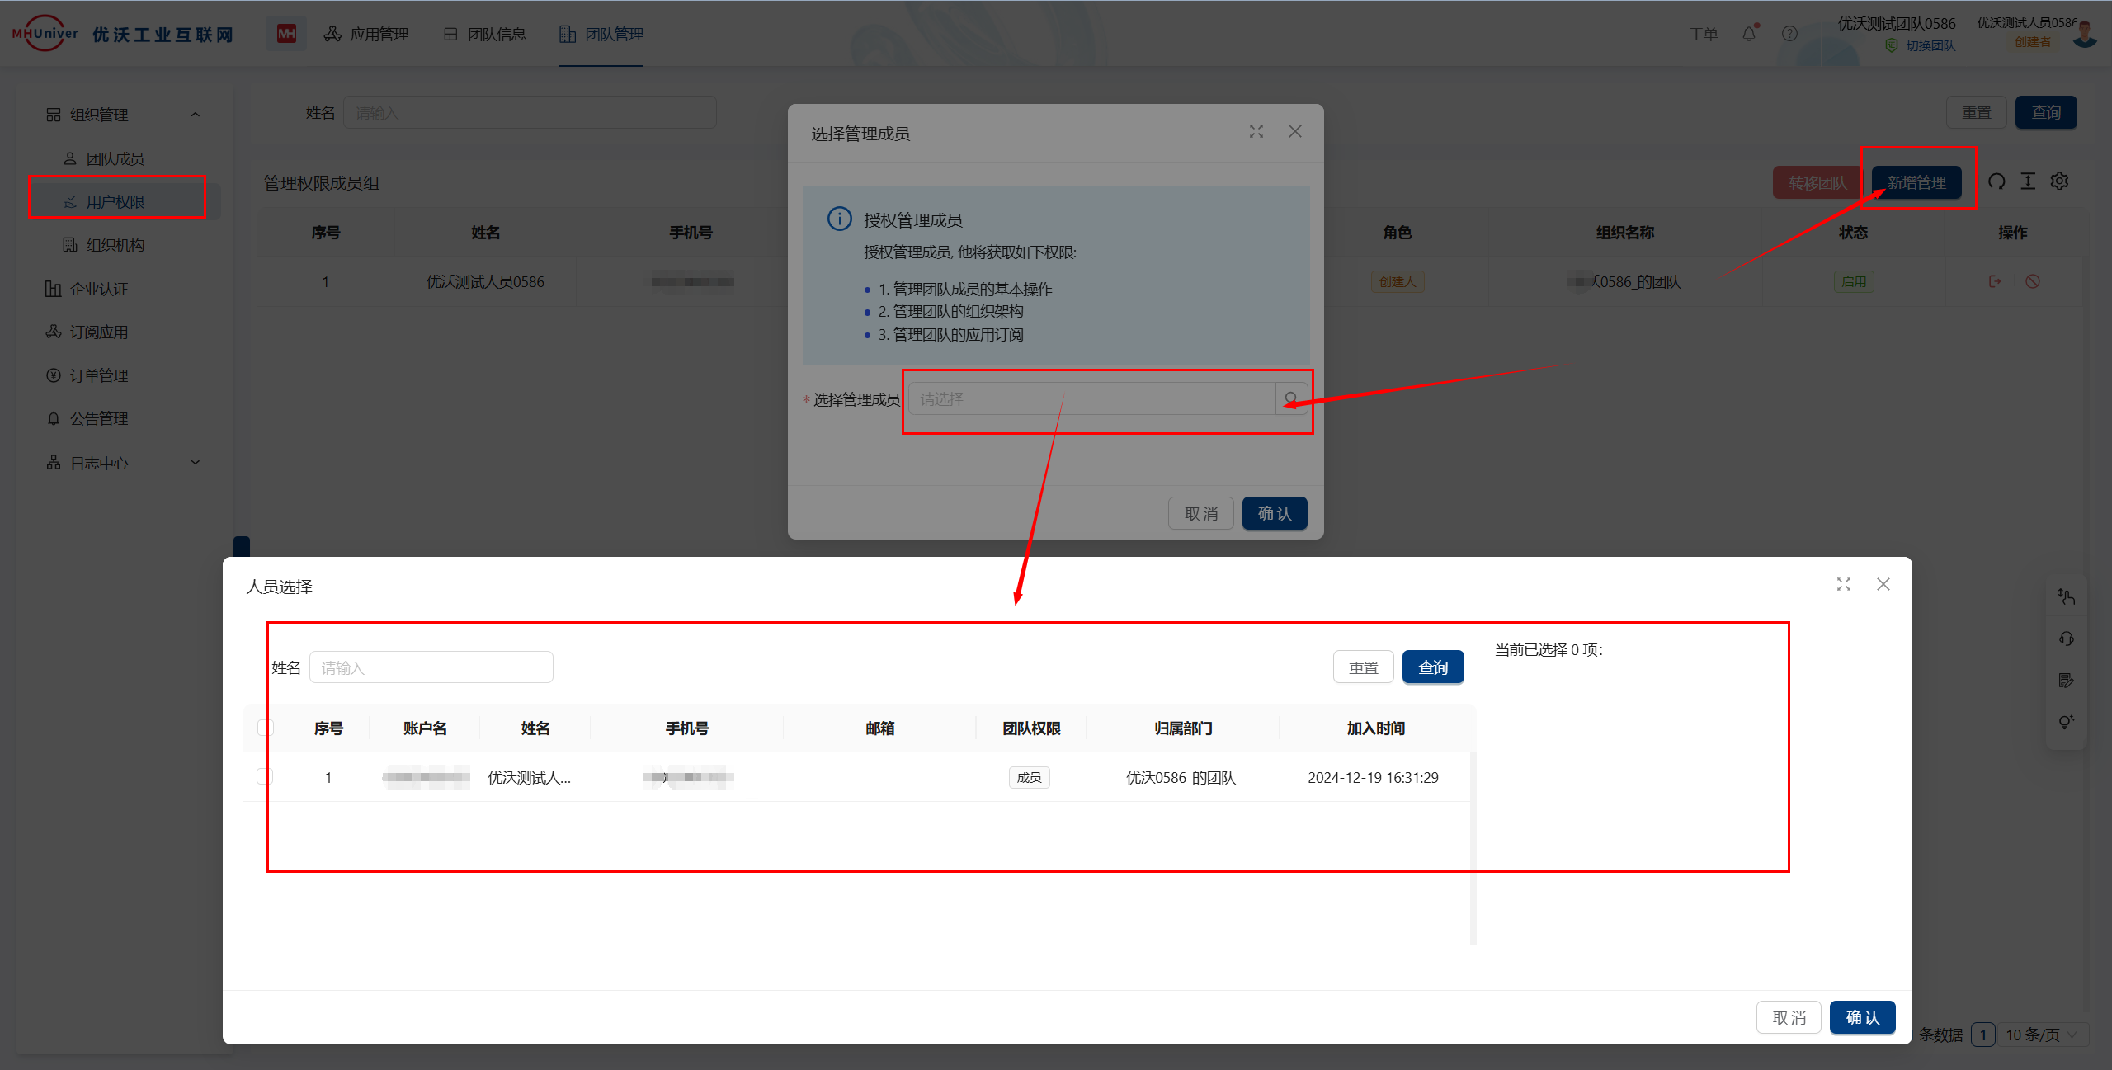
Task: Check the row 1 member checkbox
Action: tap(265, 776)
